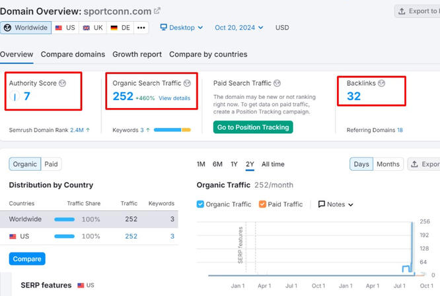Click the Authority Score info icon

[63, 83]
